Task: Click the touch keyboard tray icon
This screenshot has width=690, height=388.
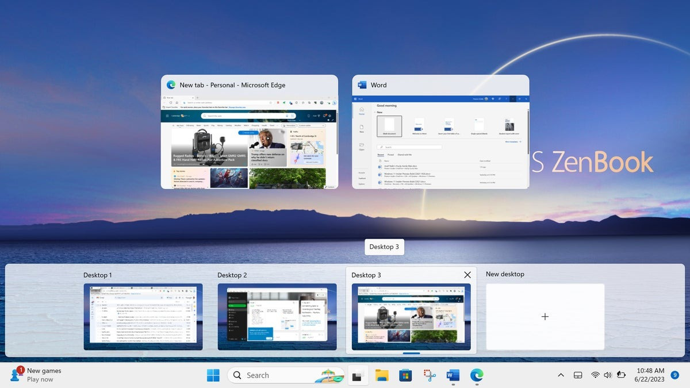Action: tap(578, 375)
